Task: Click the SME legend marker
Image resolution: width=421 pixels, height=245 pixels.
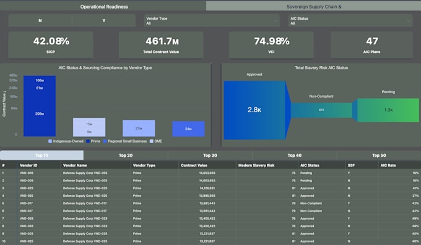Action: click(152, 141)
